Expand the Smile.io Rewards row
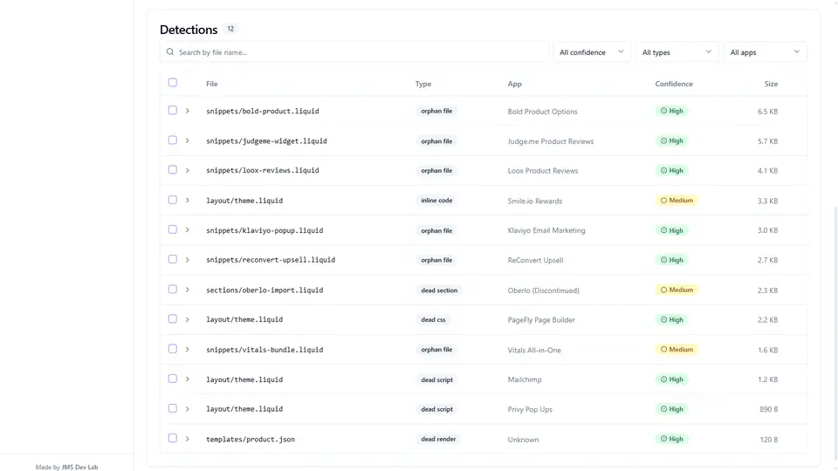 (x=188, y=201)
